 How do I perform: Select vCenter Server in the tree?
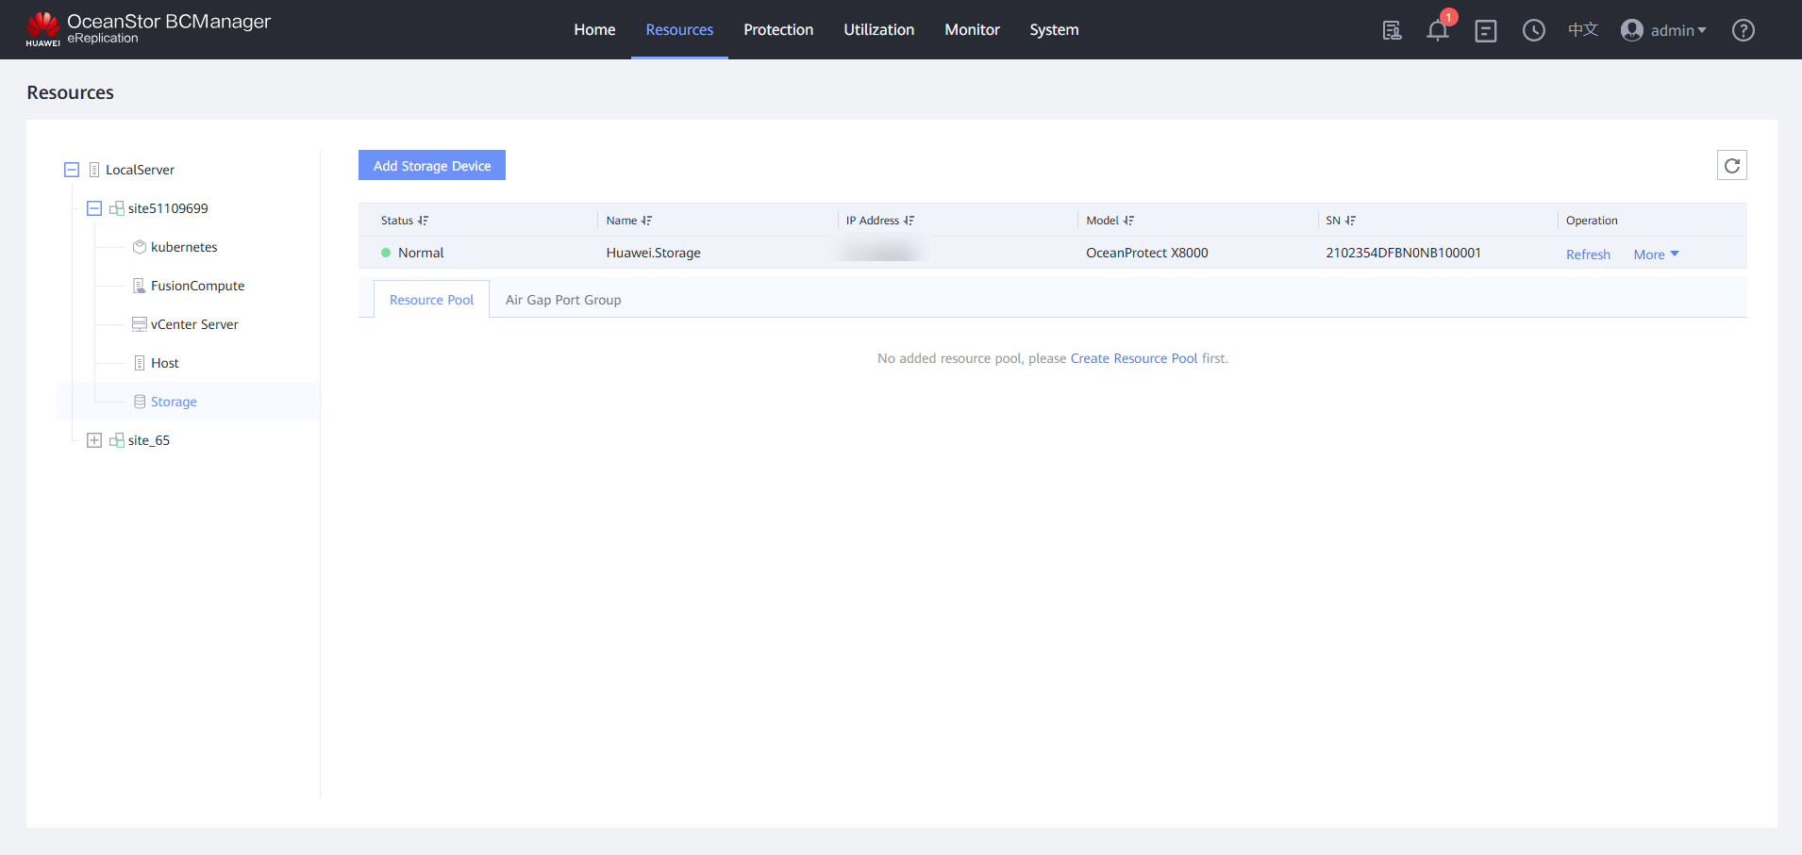point(194,324)
